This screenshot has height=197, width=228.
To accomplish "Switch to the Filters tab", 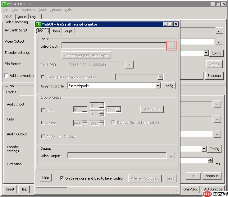I will click(x=55, y=31).
